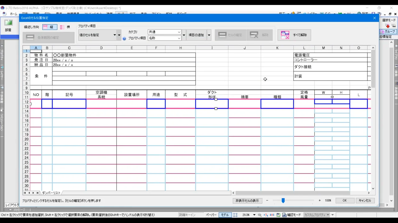Go to next sheet tab arrow
The image size is (398, 223).
33,193
